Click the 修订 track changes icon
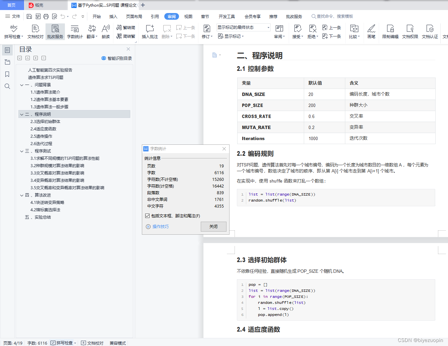 (207, 29)
